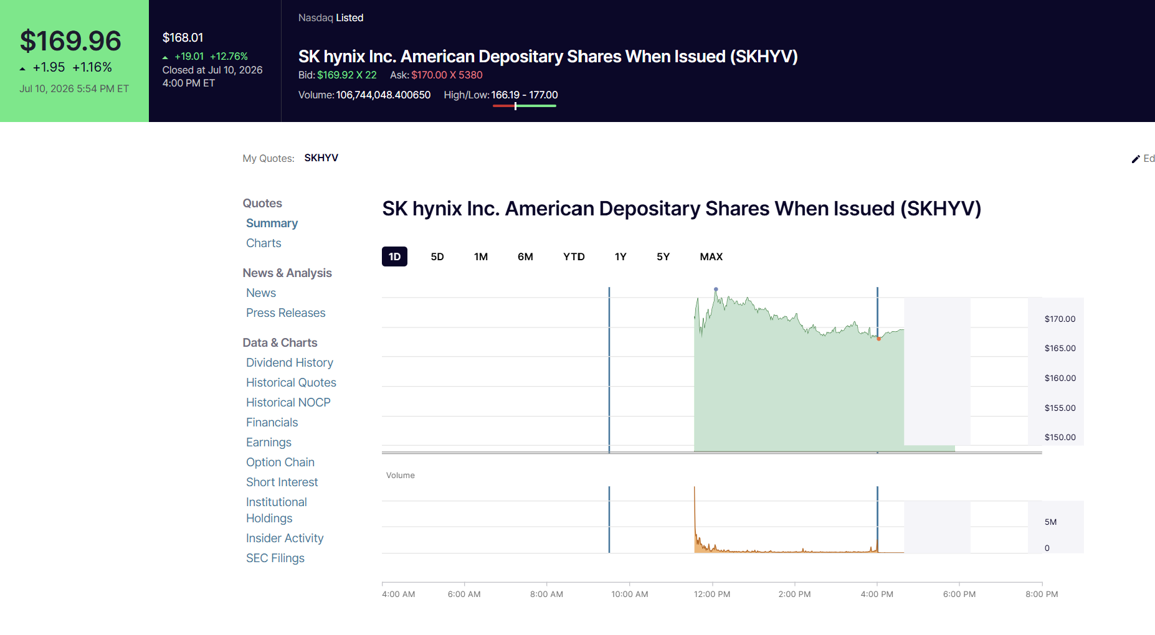Click the $169.96 price in green box
Image resolution: width=1155 pixels, height=635 pixels.
pos(70,41)
